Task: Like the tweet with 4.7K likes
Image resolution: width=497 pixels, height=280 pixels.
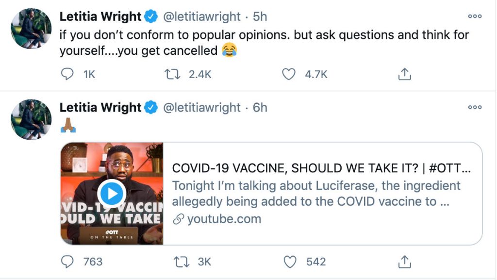Action: click(x=289, y=74)
